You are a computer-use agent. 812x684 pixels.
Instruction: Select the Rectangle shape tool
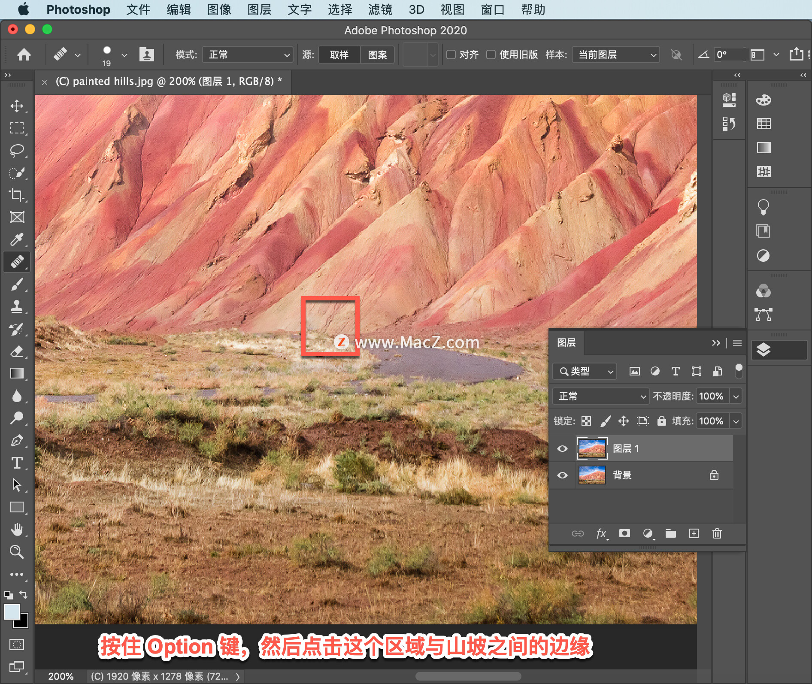(17, 507)
